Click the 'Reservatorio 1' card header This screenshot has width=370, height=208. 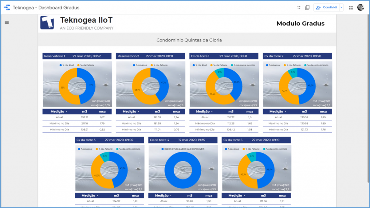[x=77, y=56]
